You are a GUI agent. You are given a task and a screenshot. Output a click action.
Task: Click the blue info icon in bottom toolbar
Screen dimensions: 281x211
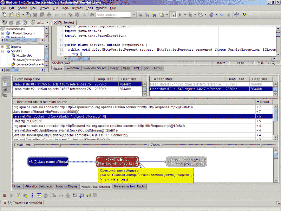[x=32, y=195]
